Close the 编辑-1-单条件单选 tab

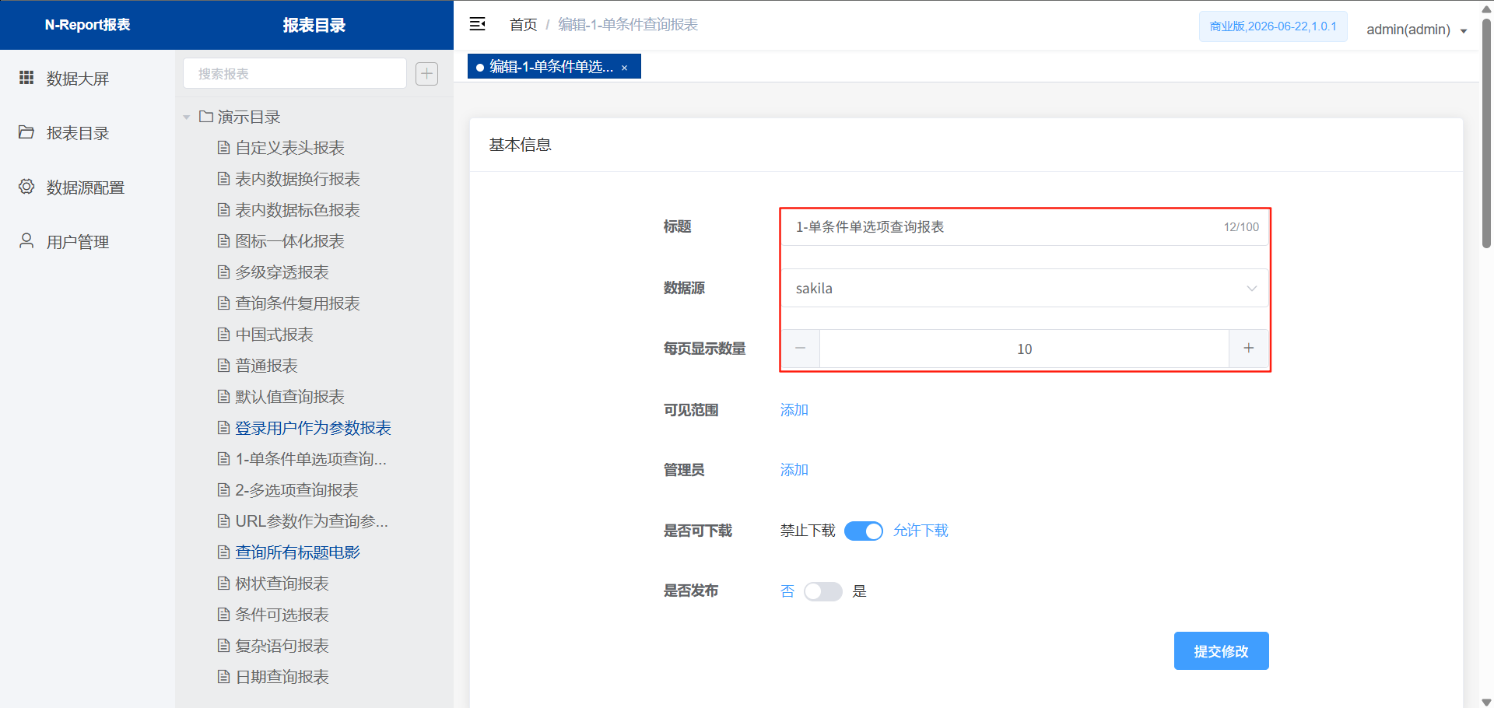tap(624, 68)
